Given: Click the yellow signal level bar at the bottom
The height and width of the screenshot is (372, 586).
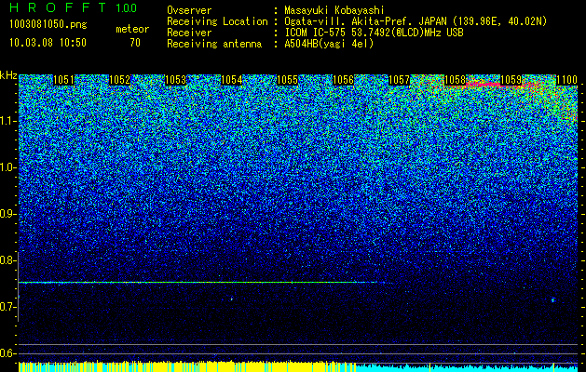Looking at the screenshot, I should click(187, 366).
